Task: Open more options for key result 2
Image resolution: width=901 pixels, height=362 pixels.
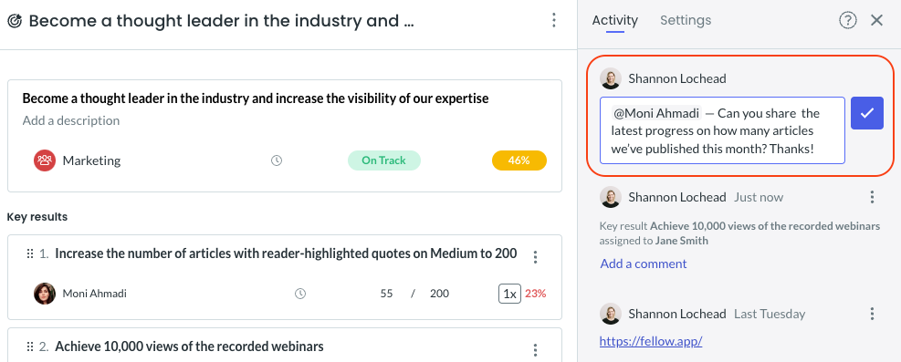Action: click(x=535, y=350)
